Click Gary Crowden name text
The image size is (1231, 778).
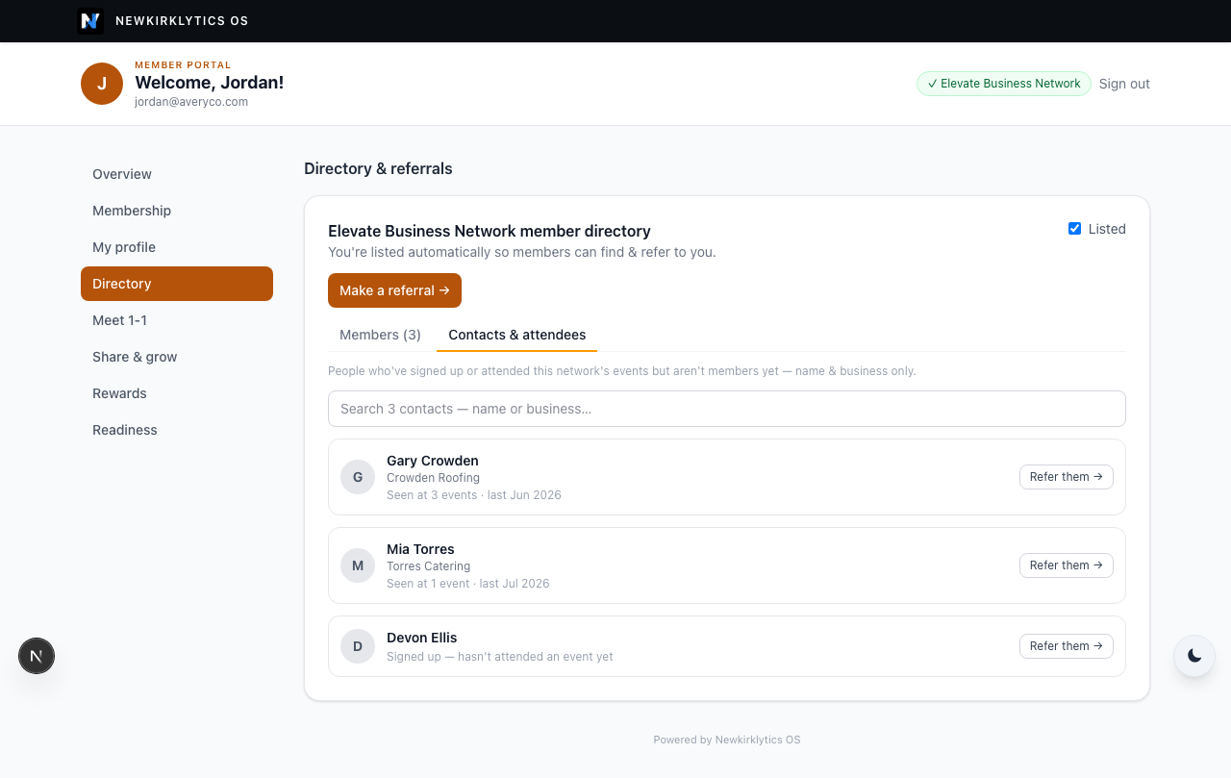[433, 461]
